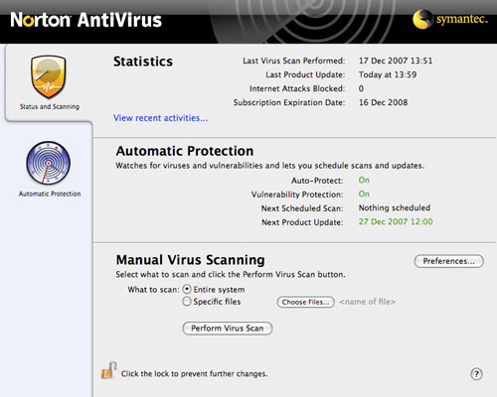The image size is (497, 397).
Task: Start scan with Perform Virus Scan button
Action: point(228,329)
